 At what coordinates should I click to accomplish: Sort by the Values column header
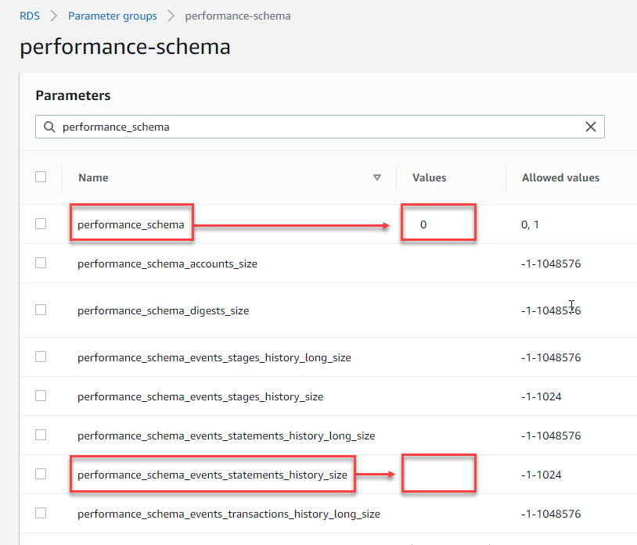click(x=429, y=177)
